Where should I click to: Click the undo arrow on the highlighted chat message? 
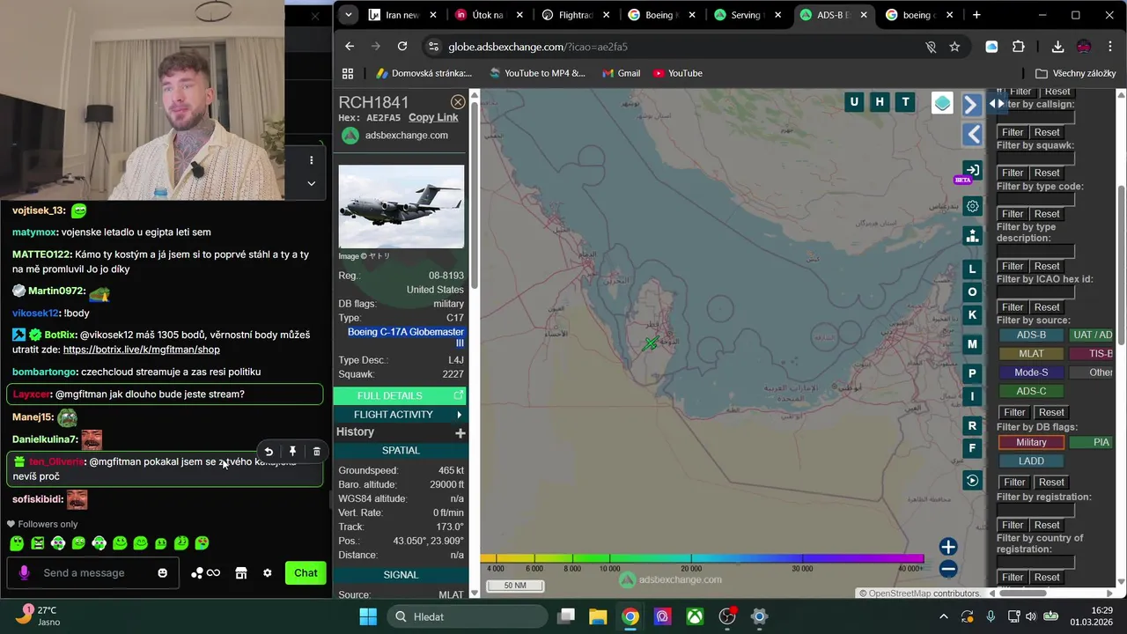[x=269, y=452]
